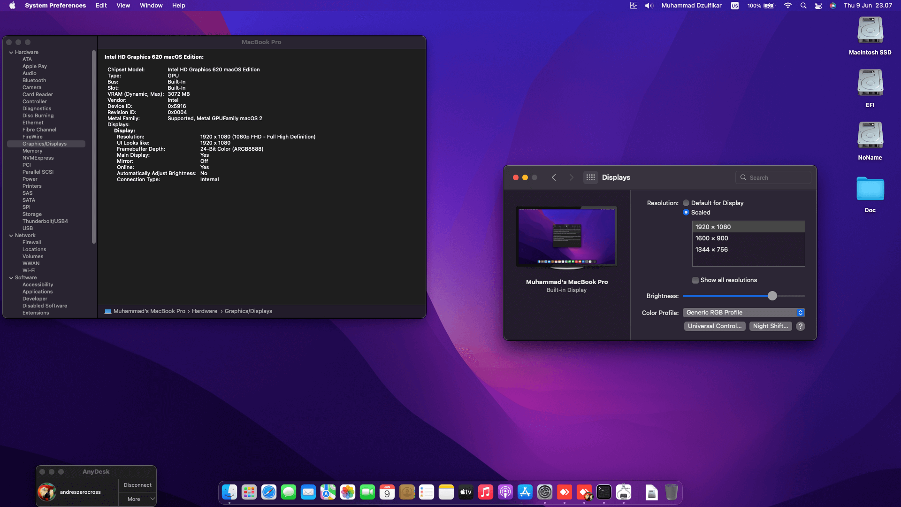Open Terminal from the Dock
901x507 pixels.
coord(604,492)
